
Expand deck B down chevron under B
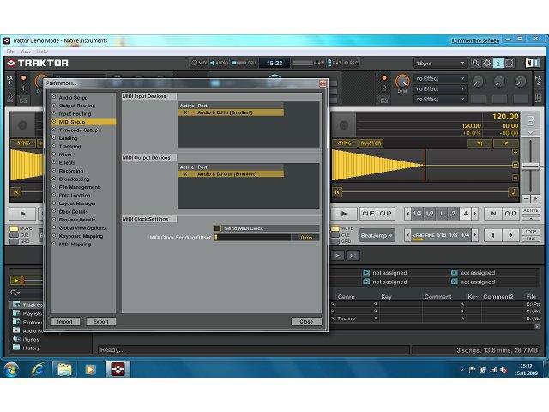point(530,133)
